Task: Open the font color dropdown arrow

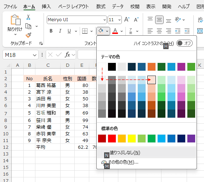Action: tap(121, 31)
